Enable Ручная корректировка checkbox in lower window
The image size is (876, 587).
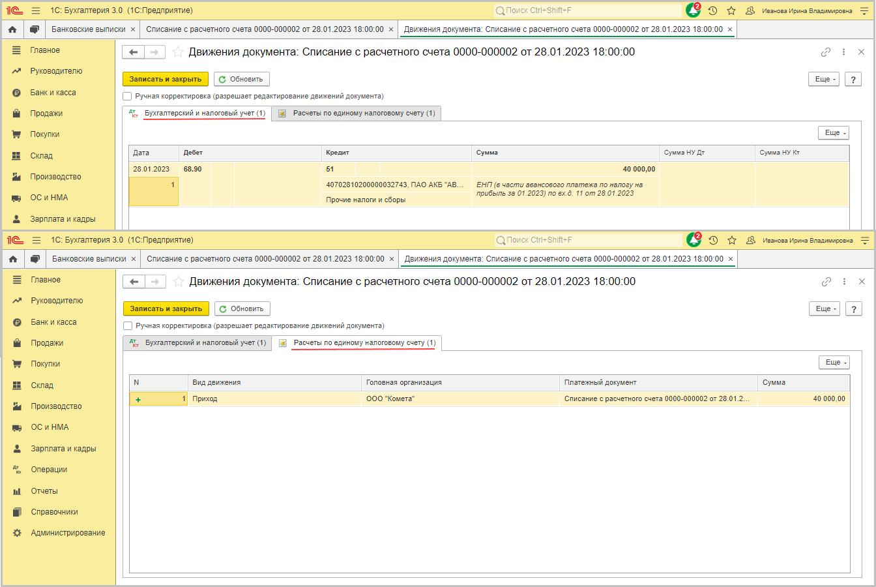pos(128,325)
